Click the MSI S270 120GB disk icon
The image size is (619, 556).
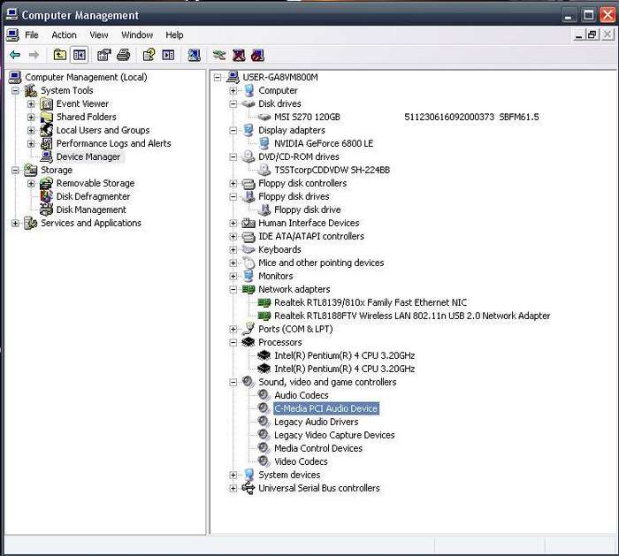coord(264,118)
